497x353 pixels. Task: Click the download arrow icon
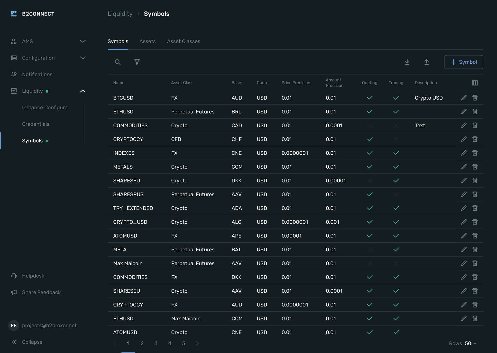407,62
